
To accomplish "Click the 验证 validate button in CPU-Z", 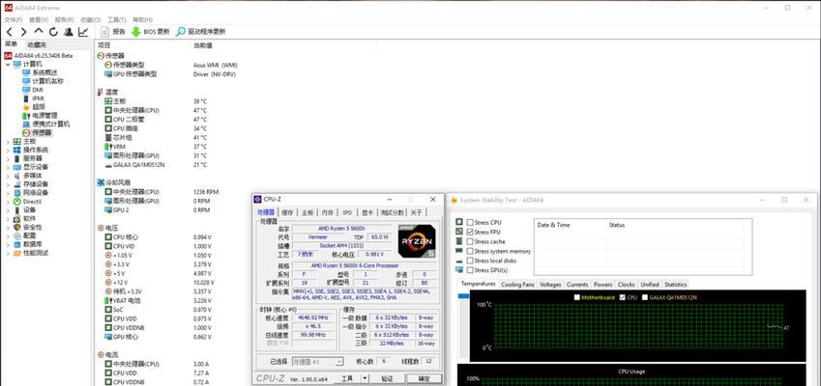I will (387, 378).
